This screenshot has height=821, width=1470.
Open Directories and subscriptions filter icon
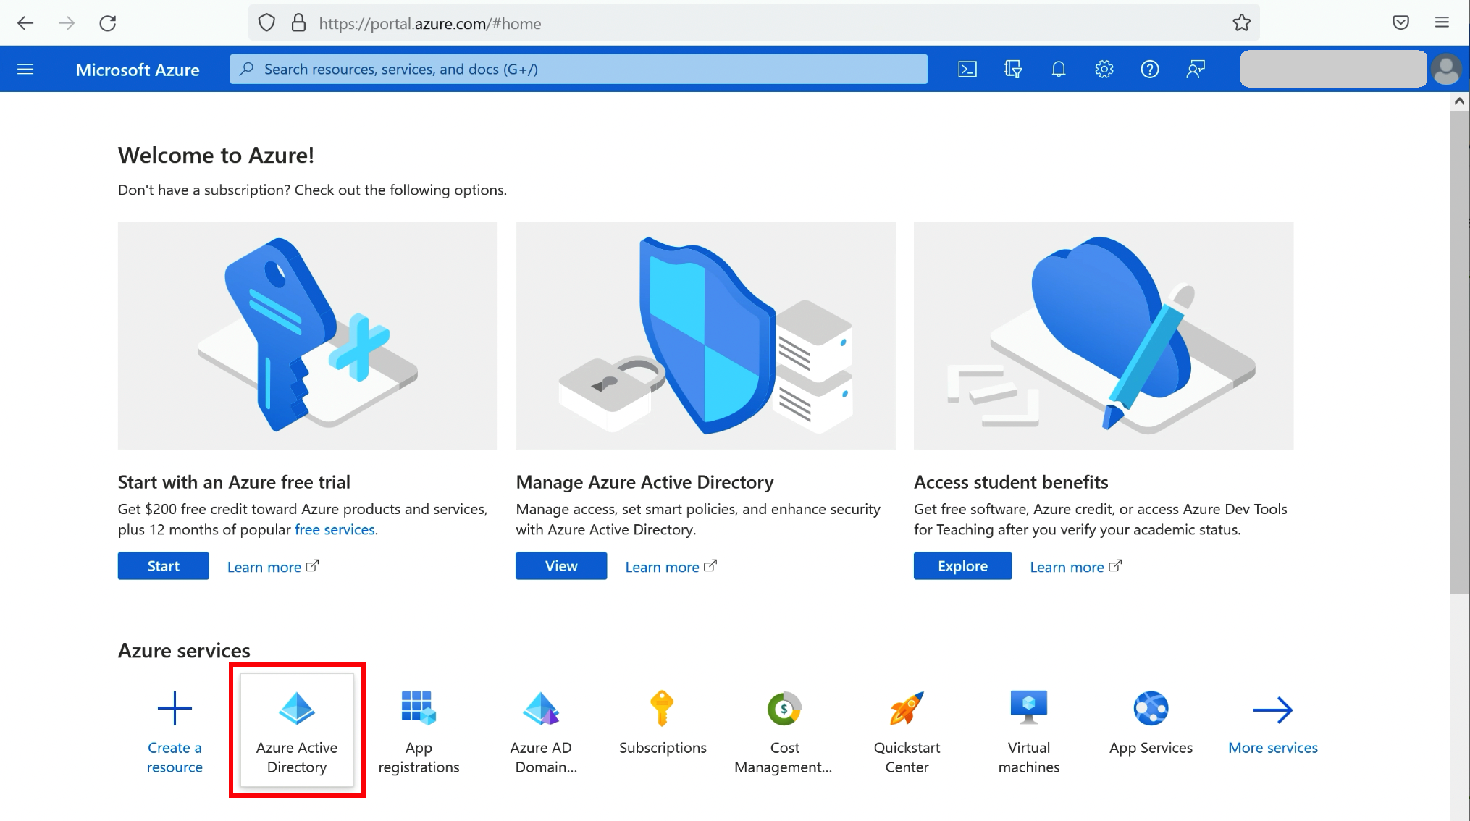point(1013,70)
